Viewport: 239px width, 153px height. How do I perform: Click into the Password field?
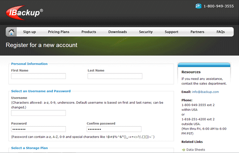(39, 129)
